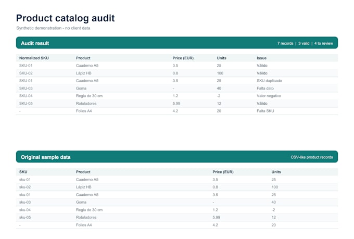Click the lowercase "sku-04" cell
This screenshot has width=354, height=239.
click(x=25, y=210)
